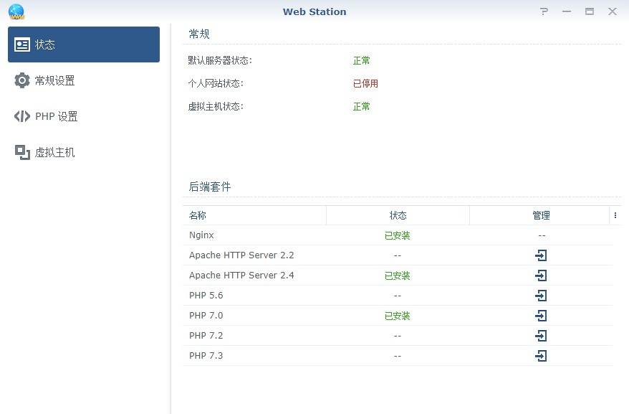Open the help question mark

coord(544,11)
